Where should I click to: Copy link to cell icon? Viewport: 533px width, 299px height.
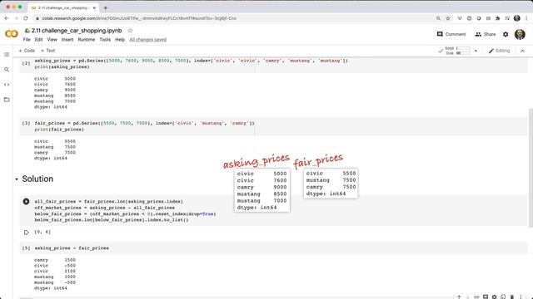coord(476,297)
